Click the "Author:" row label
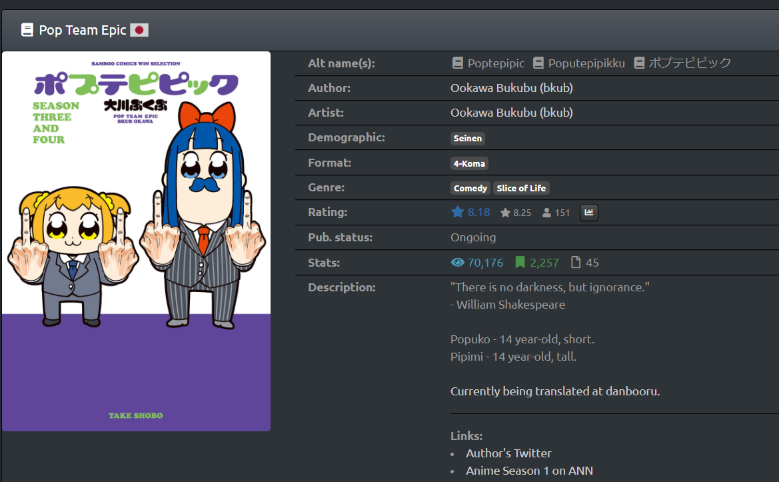 point(329,88)
